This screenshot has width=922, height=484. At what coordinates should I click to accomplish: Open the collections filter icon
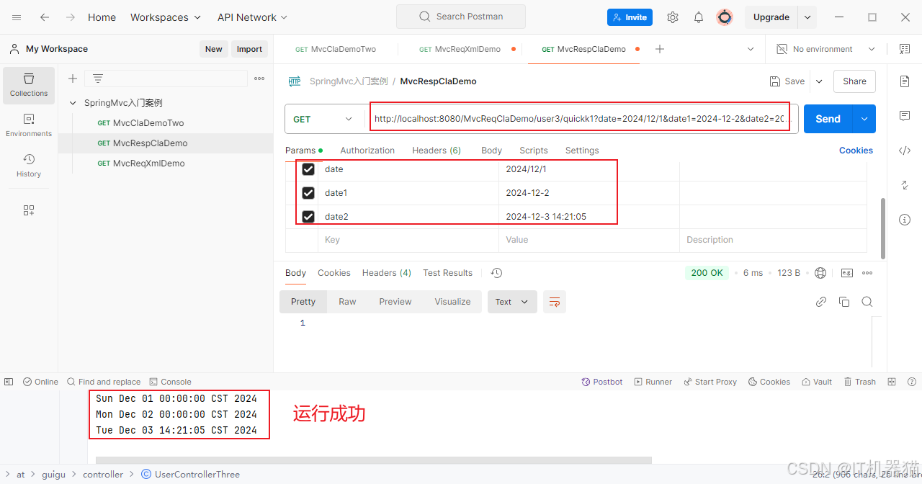(98, 79)
